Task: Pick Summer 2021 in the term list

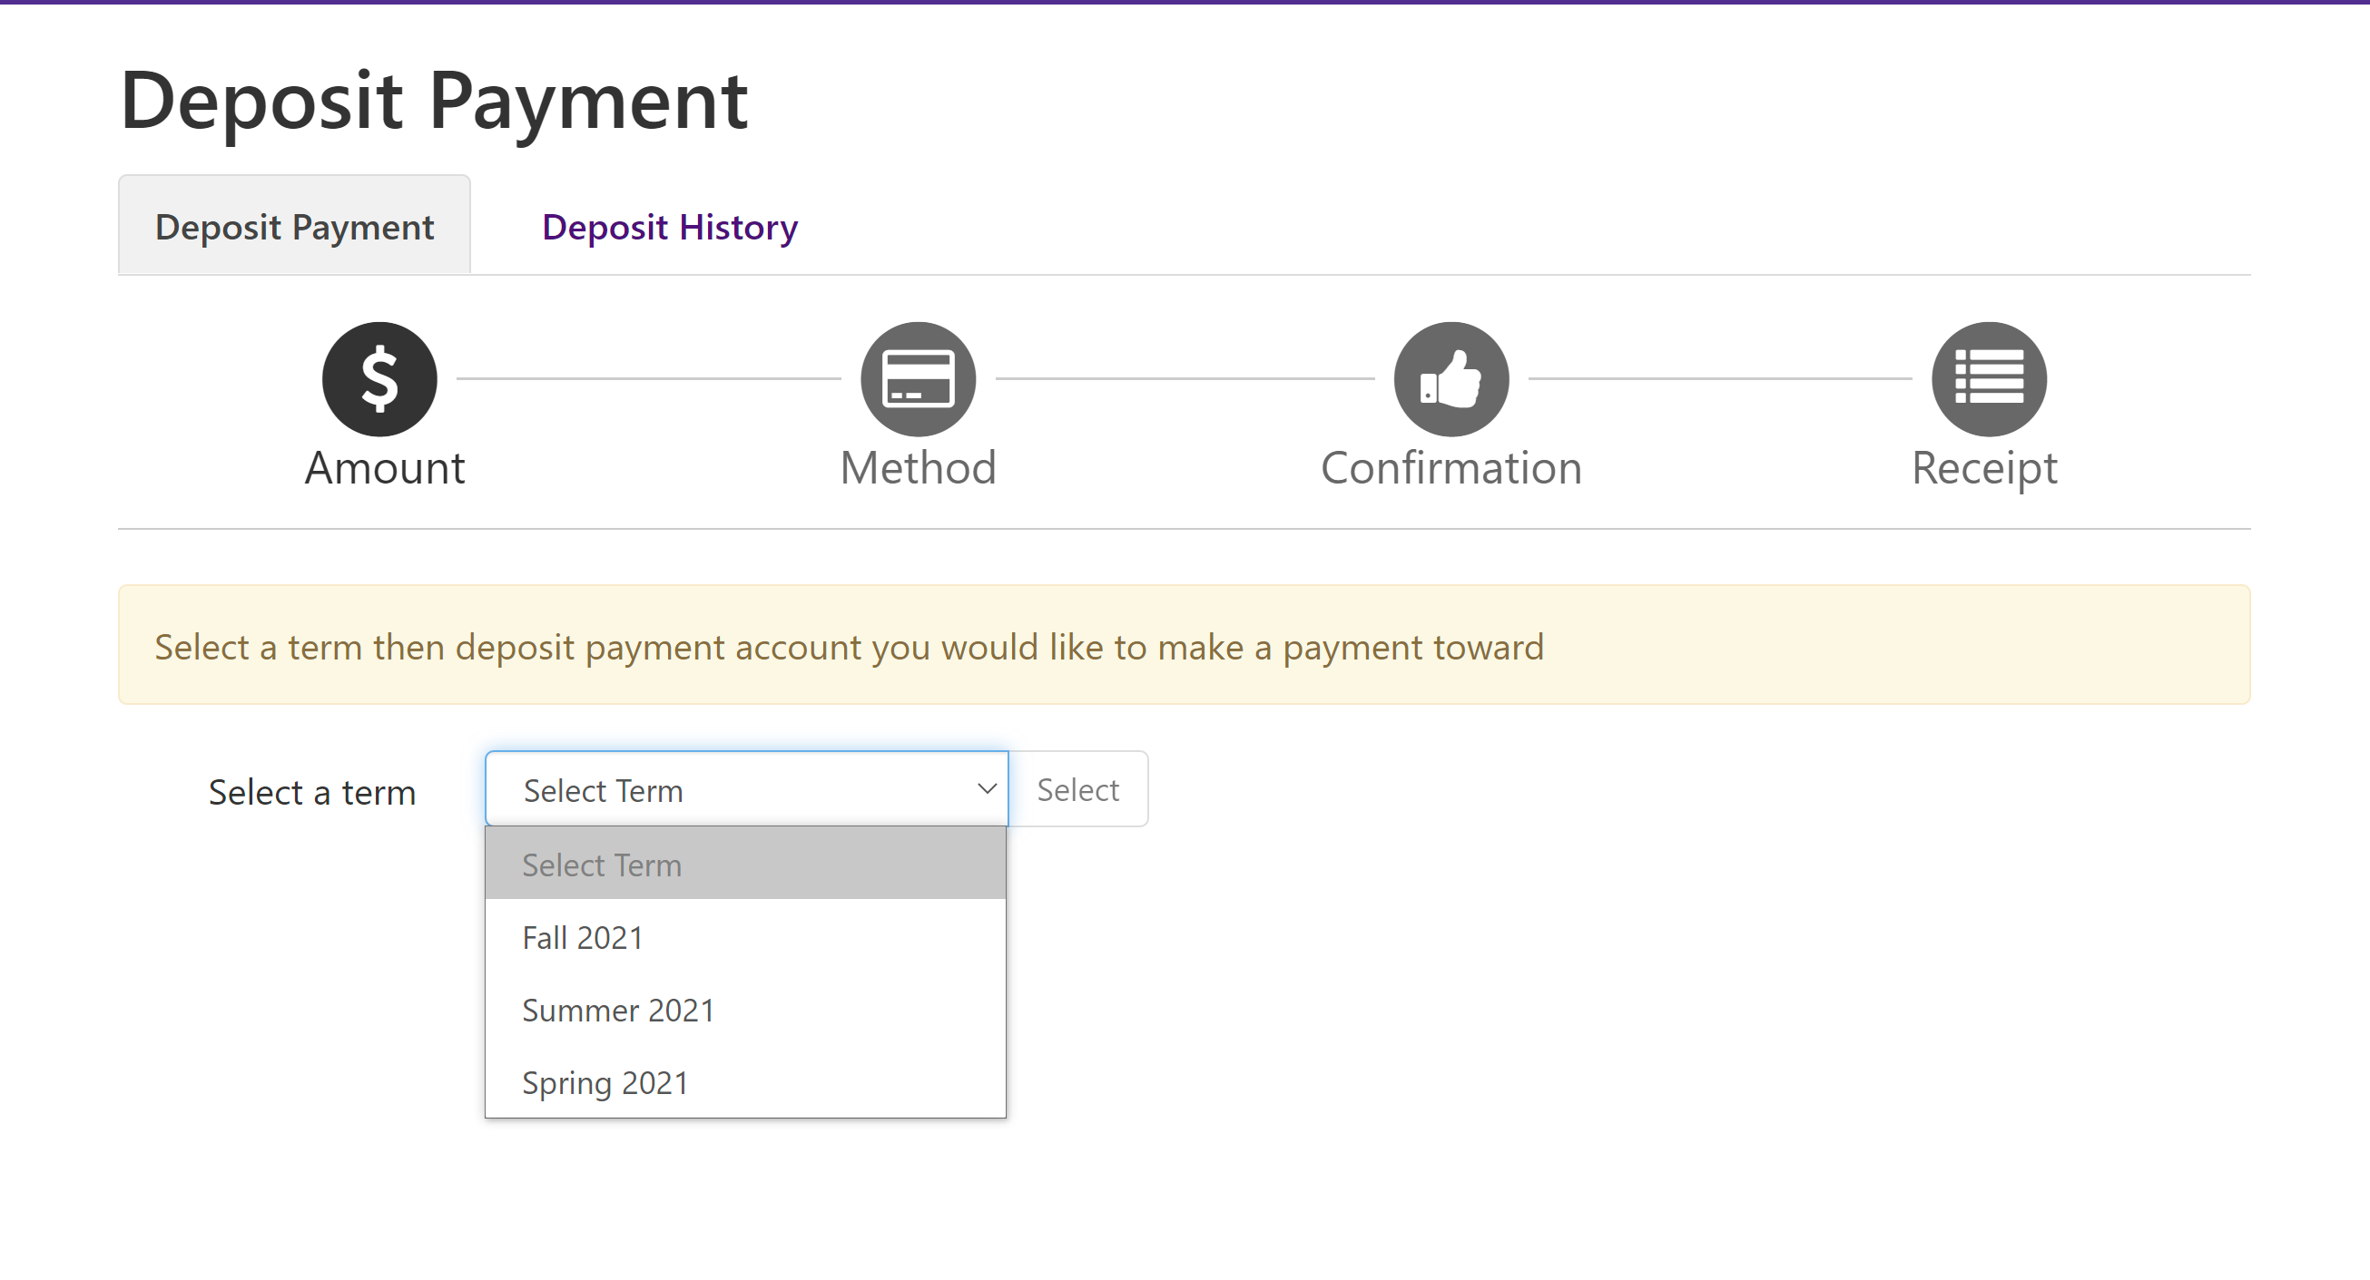Action: point(618,1011)
